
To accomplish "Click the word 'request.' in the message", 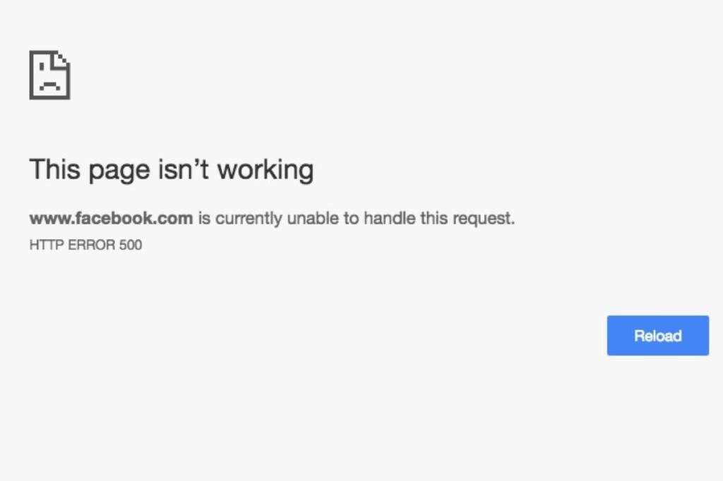I will pyautogui.click(x=484, y=219).
